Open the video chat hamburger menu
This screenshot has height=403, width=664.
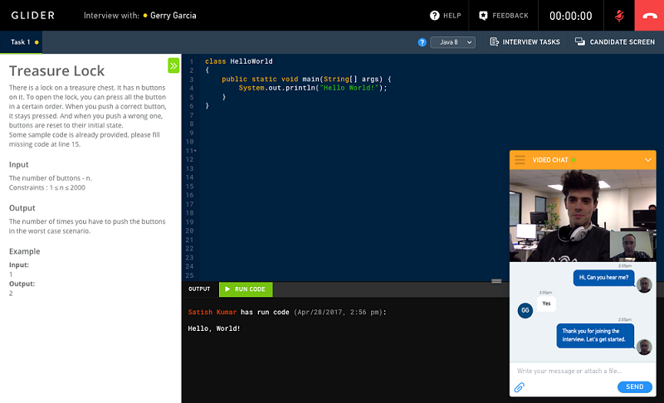(520, 159)
